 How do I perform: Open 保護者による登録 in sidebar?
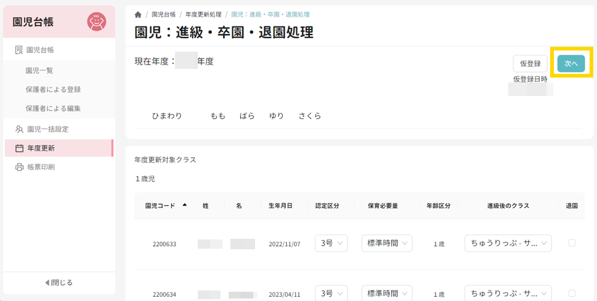coord(53,89)
